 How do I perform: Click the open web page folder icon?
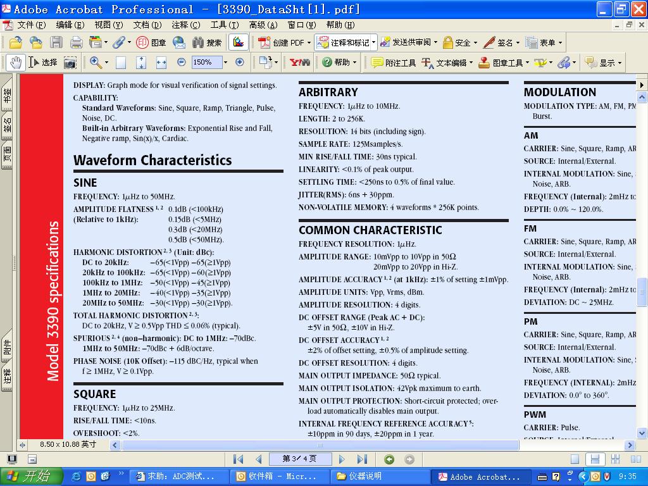tap(35, 42)
